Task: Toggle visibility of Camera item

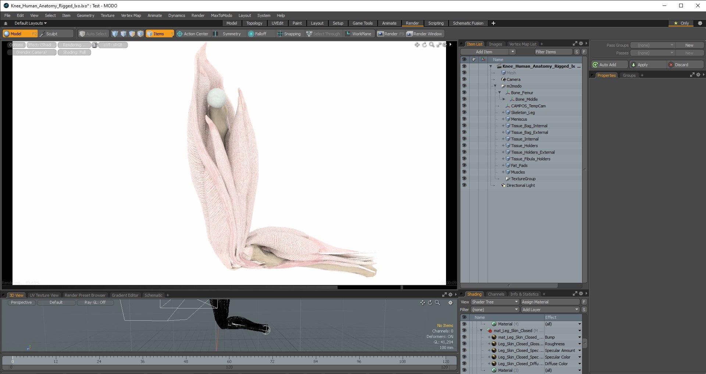Action: (x=464, y=79)
